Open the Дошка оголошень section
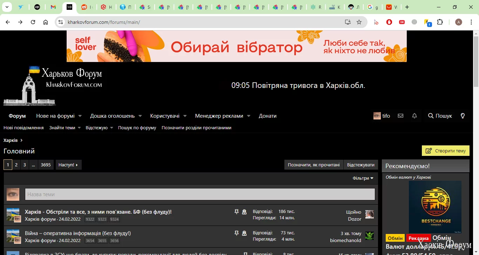Screen dimensions: 479x255 click(x=112, y=116)
